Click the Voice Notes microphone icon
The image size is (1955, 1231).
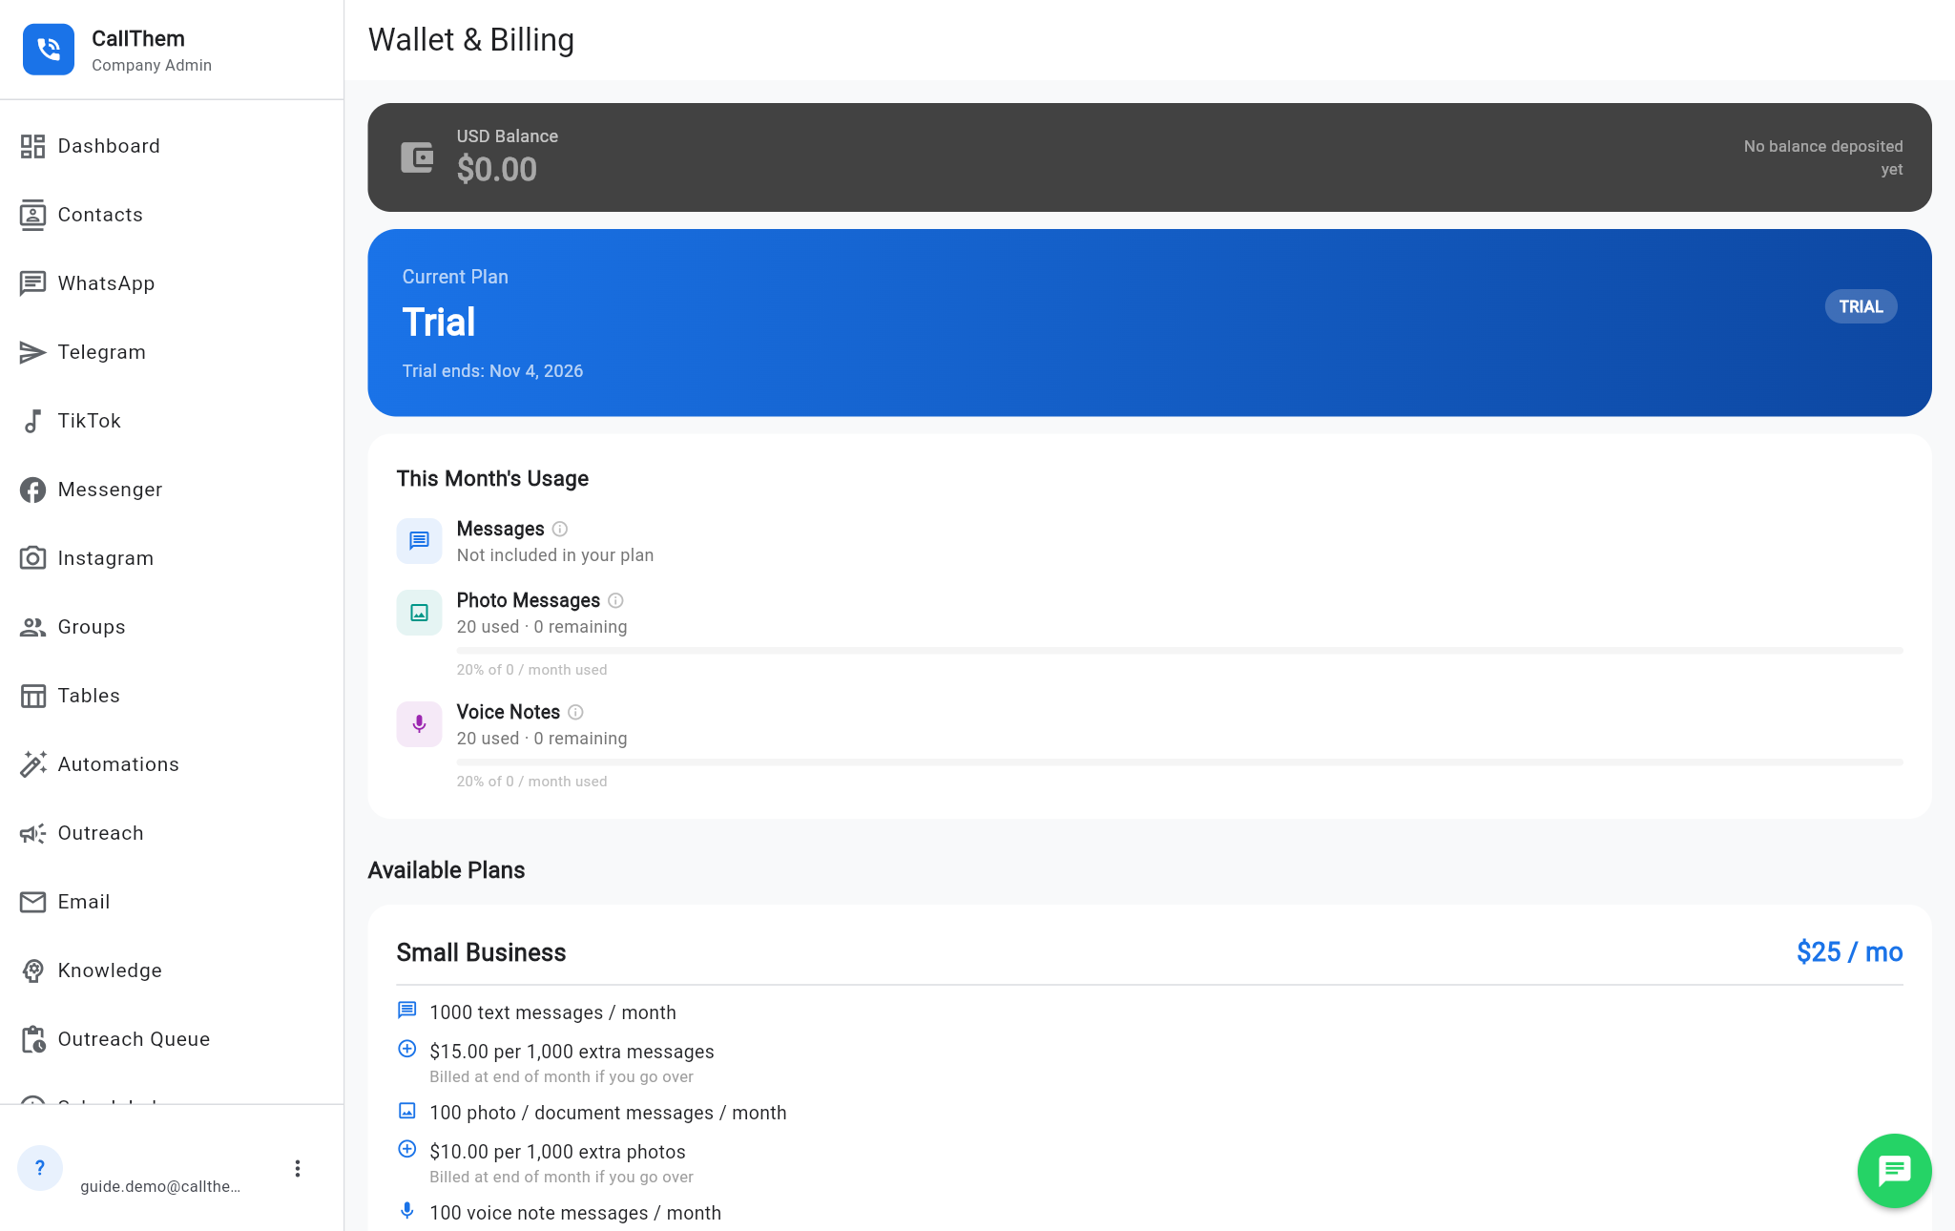pyautogui.click(x=419, y=724)
